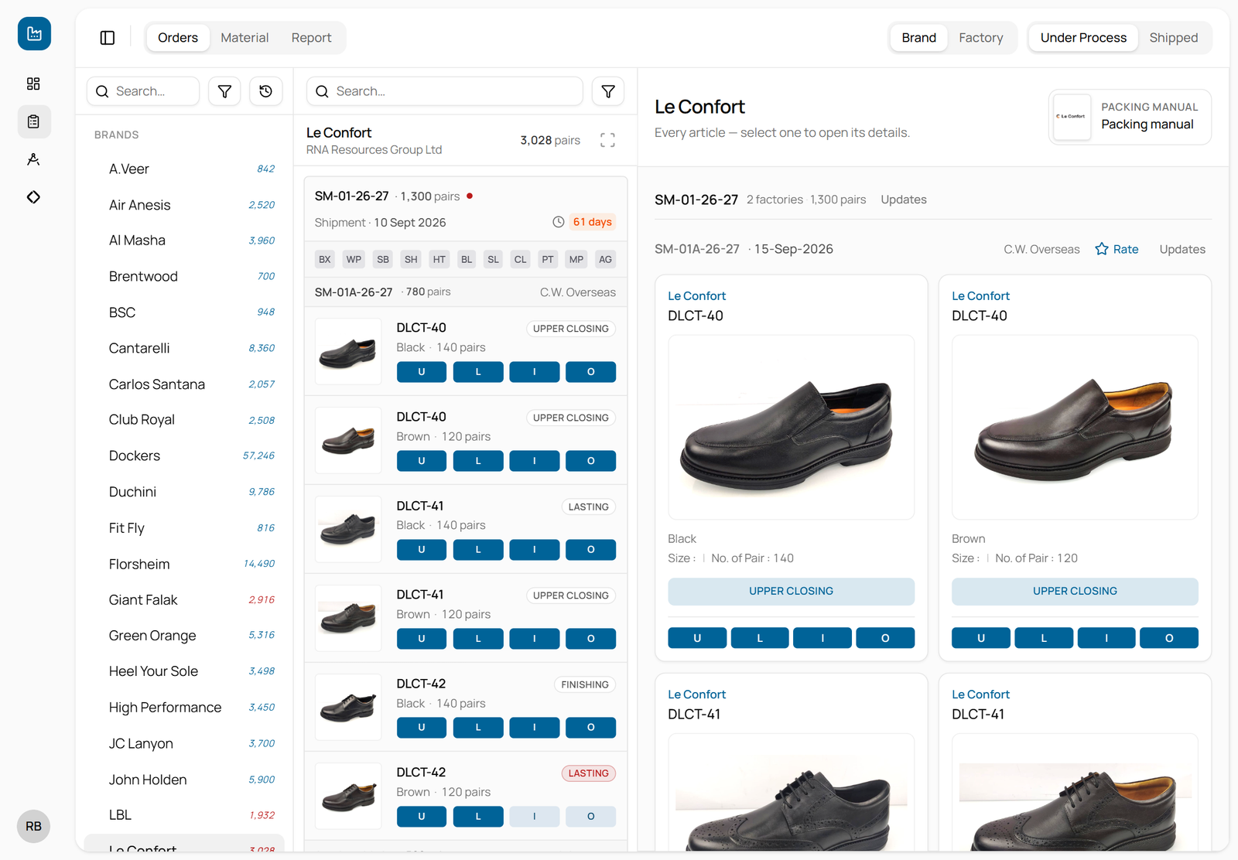Click the app logo icon in sidebar
1238x860 pixels.
click(x=34, y=34)
